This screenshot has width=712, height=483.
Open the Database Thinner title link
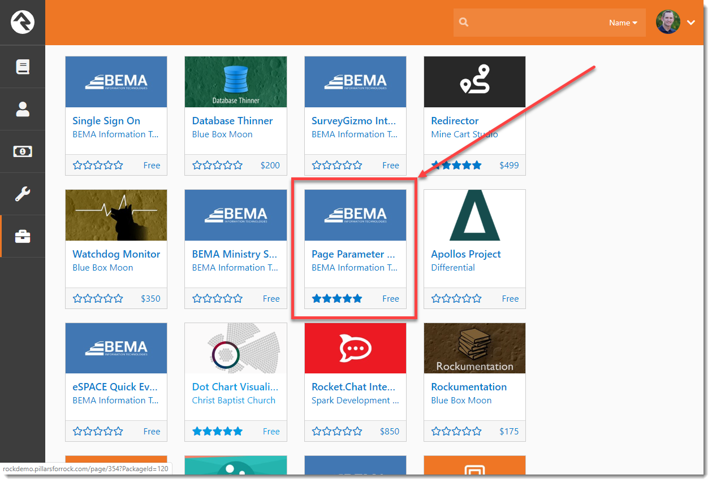click(x=232, y=121)
